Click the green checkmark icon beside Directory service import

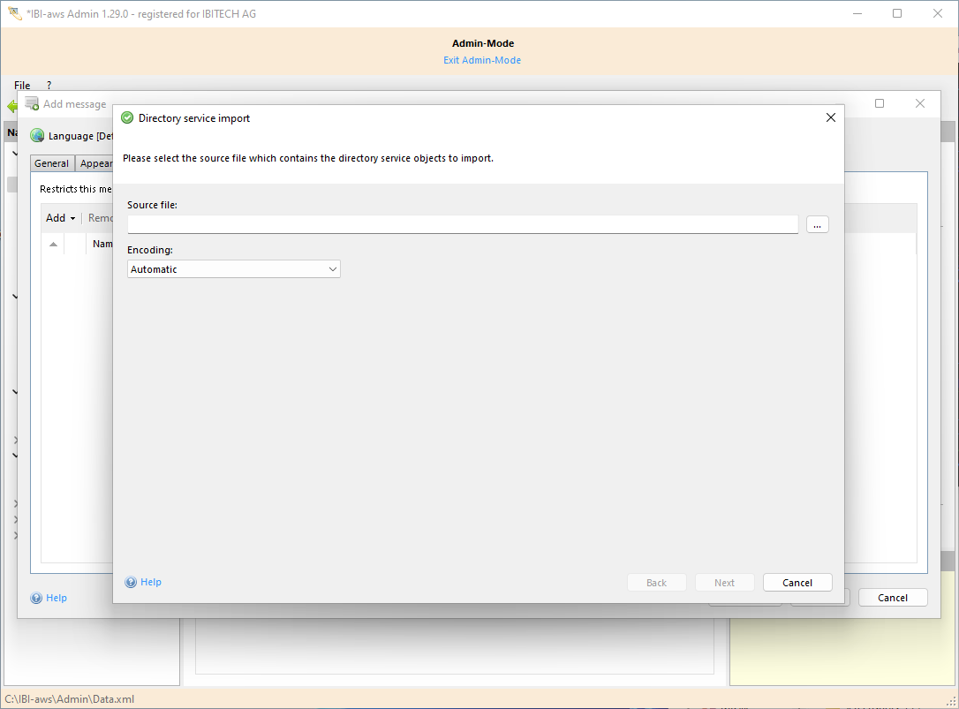click(127, 118)
